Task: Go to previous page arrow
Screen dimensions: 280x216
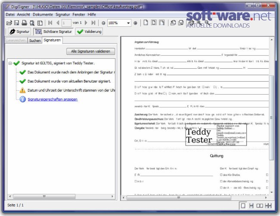Action: (x=58, y=23)
